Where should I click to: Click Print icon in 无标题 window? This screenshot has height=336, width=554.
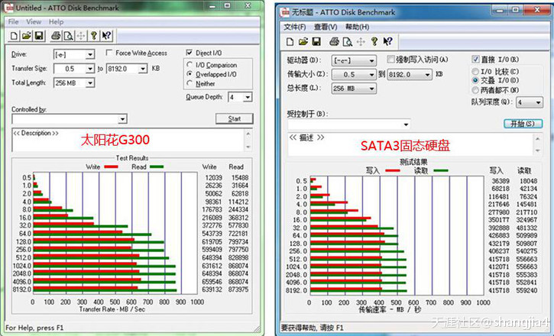[x=334, y=42]
